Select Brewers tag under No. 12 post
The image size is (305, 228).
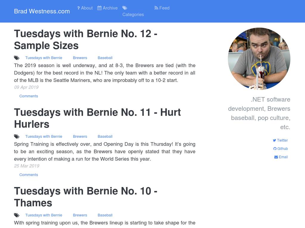pyautogui.click(x=80, y=58)
